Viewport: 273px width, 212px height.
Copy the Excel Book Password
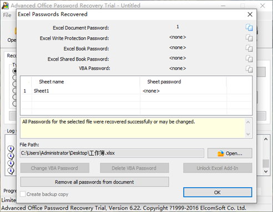[x=249, y=48]
